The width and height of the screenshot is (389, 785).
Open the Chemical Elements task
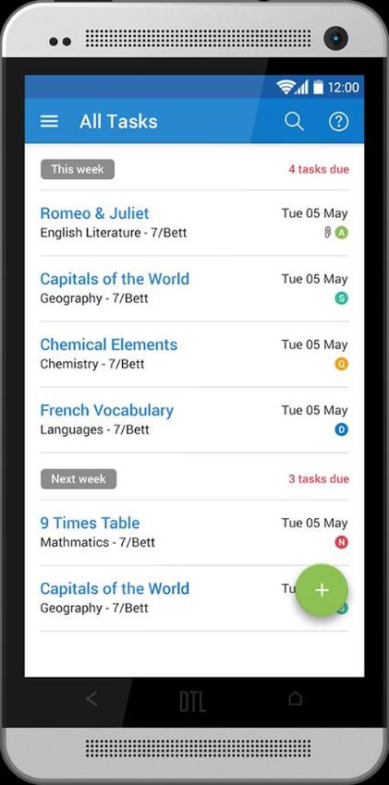point(194,354)
